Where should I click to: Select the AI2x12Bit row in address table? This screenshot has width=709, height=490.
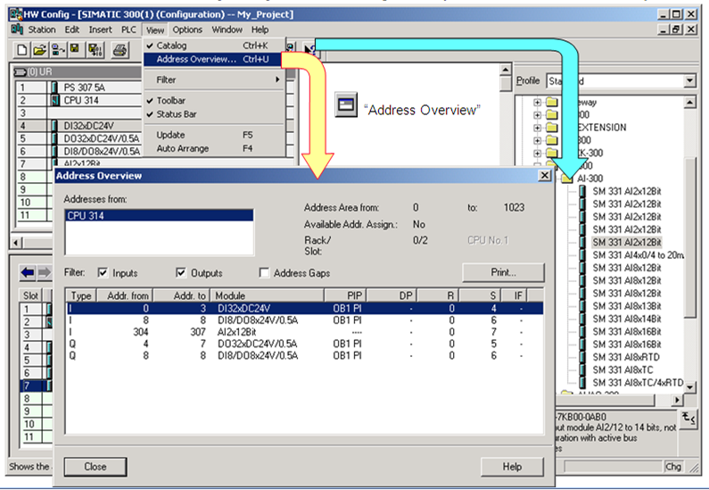(305, 332)
